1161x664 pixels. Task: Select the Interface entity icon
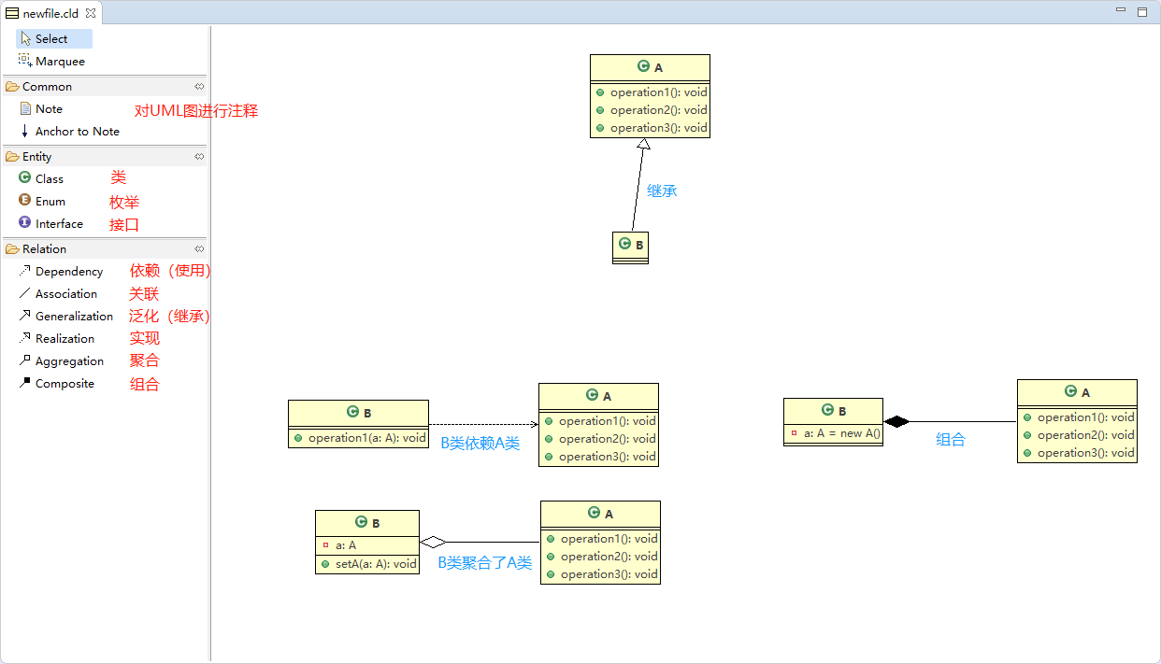pos(25,222)
